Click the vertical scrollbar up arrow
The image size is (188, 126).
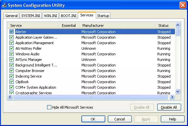point(178,25)
